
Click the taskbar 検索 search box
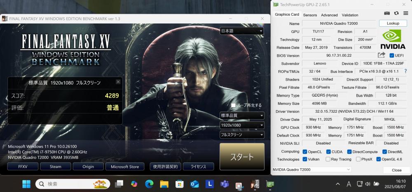pyautogui.click(x=73, y=184)
